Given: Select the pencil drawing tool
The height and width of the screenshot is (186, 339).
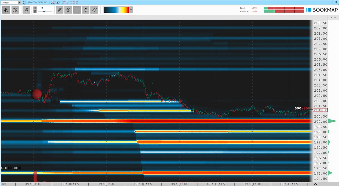Looking at the screenshot, I should (59, 10).
